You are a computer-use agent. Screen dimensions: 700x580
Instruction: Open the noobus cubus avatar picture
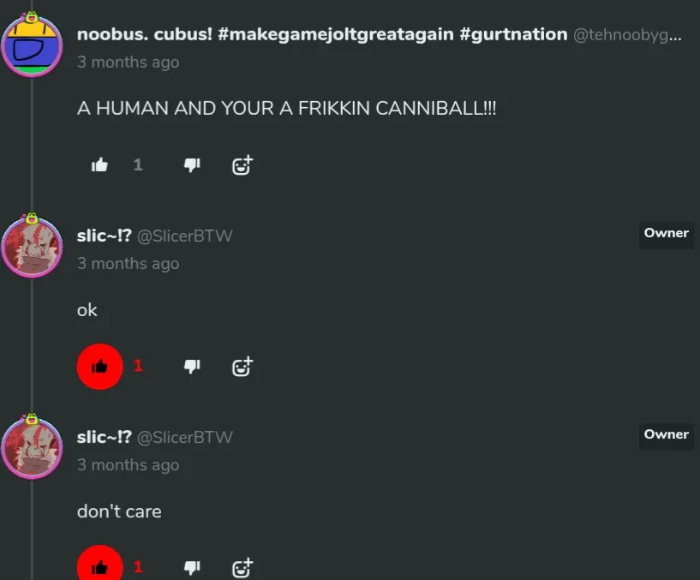point(32,45)
